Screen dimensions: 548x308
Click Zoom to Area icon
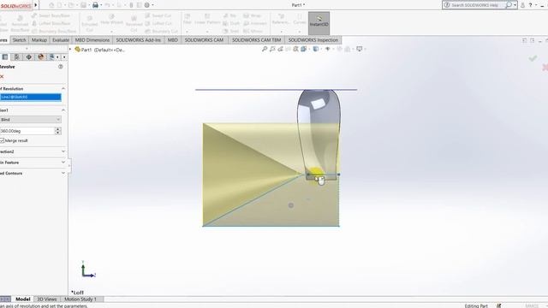tap(272, 50)
